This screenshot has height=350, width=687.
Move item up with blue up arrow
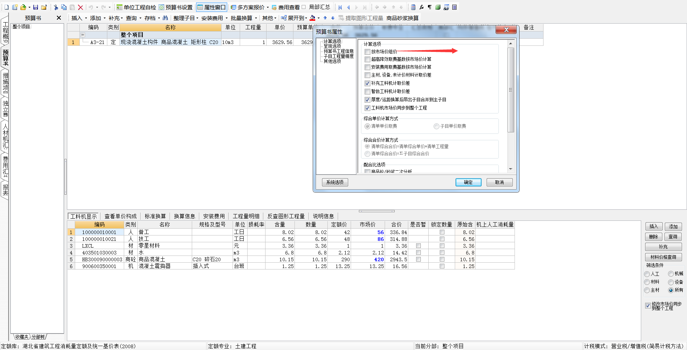325,18
